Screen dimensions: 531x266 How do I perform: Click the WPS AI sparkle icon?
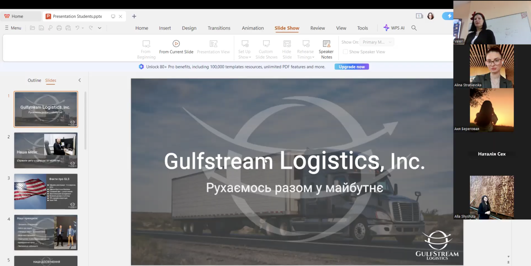click(x=386, y=28)
